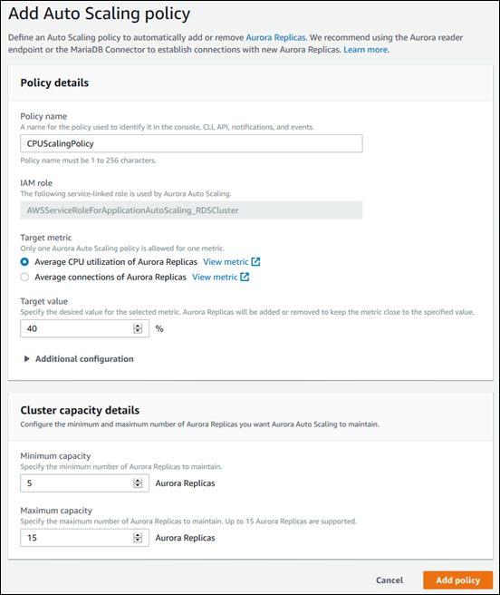Screen dimensions: 500x595
Task: Expand the Additional configuration section
Action: pyautogui.click(x=79, y=359)
